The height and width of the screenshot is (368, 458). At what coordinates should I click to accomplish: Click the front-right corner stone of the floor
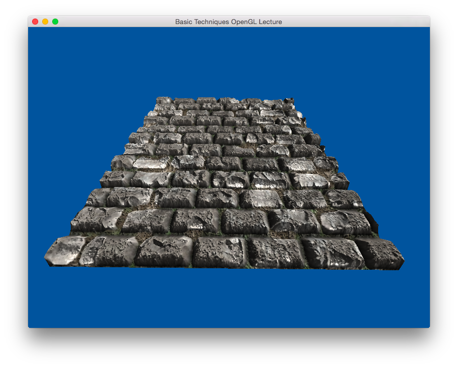[x=384, y=253]
